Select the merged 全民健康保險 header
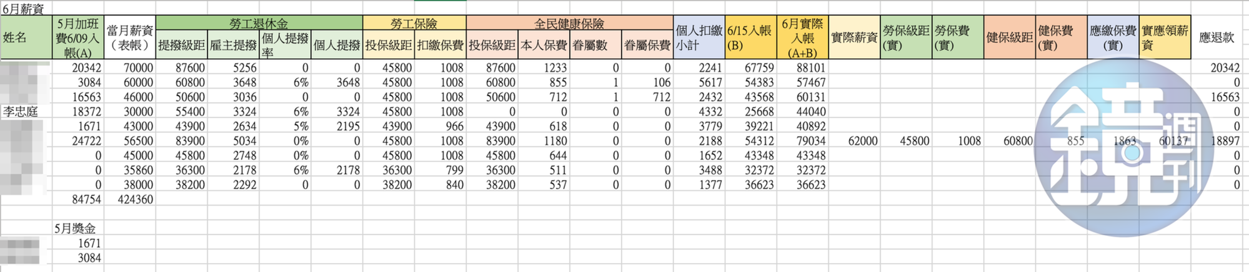Screen dimensions: 1249x272 point(569,23)
